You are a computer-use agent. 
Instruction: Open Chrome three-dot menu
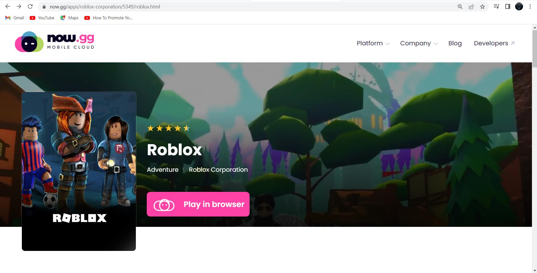[x=530, y=6]
